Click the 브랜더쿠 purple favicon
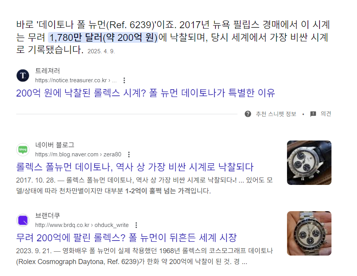 coord(23,220)
